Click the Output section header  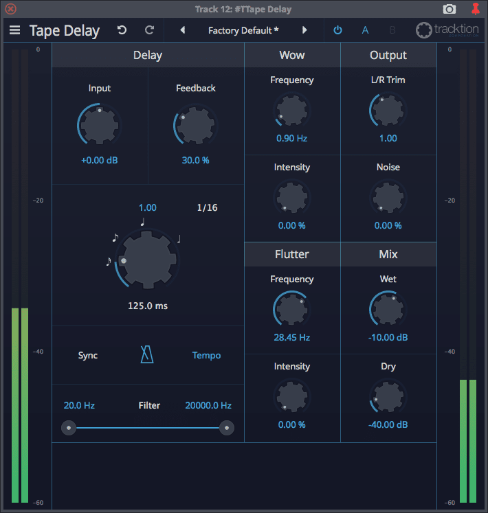point(388,56)
